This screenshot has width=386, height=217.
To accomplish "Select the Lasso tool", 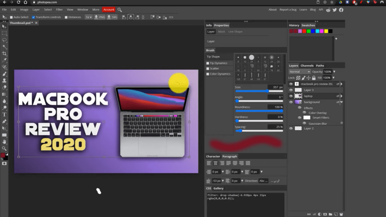I will [x=5, y=40].
